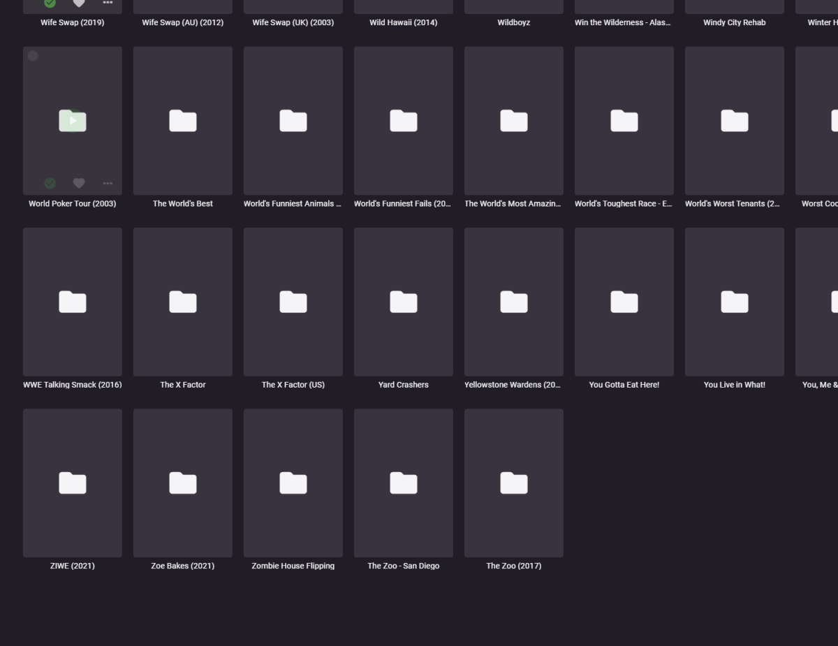Open The Zoo - San Diego
Screen dimensions: 838x646
(404, 483)
